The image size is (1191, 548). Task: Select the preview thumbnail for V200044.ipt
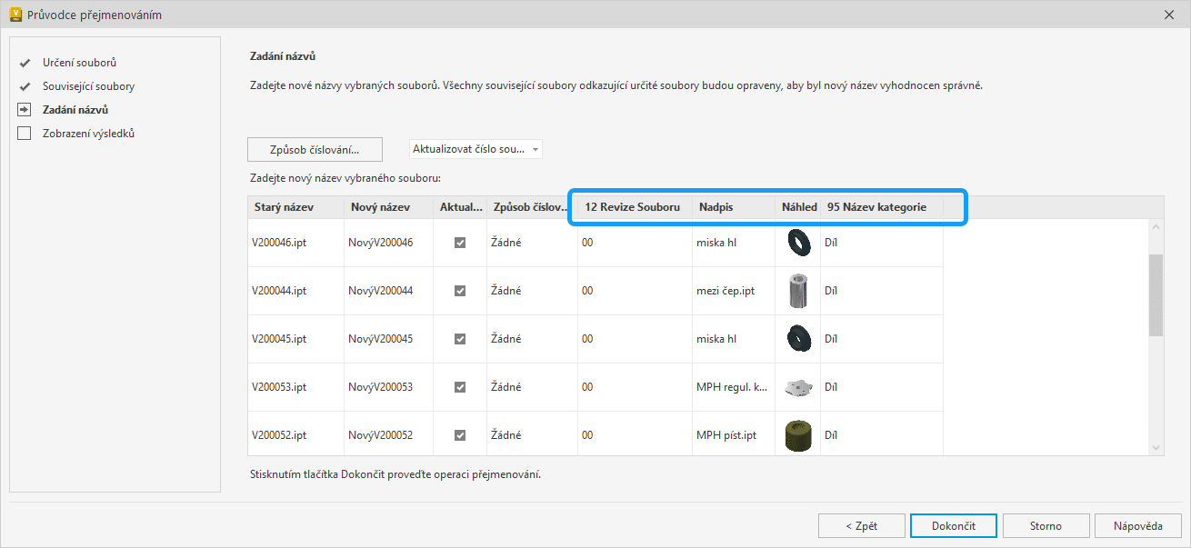click(x=798, y=291)
